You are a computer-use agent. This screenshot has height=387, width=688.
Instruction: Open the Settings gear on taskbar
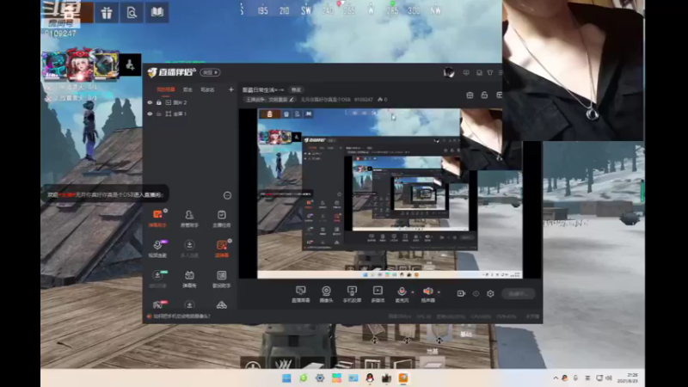[320, 378]
